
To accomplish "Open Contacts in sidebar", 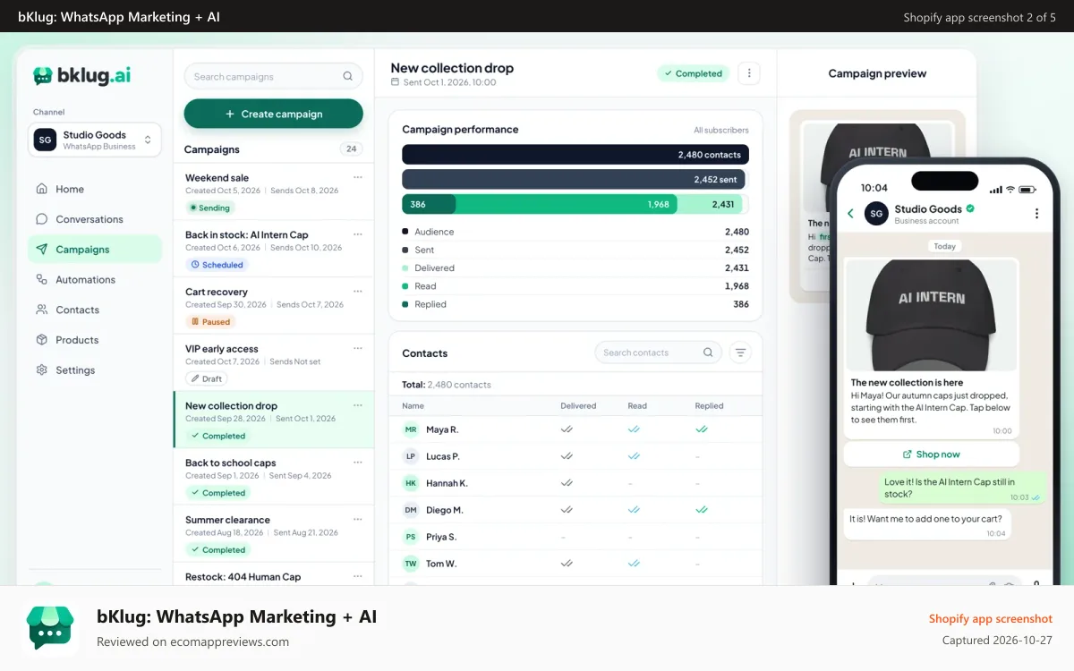I will [95, 310].
